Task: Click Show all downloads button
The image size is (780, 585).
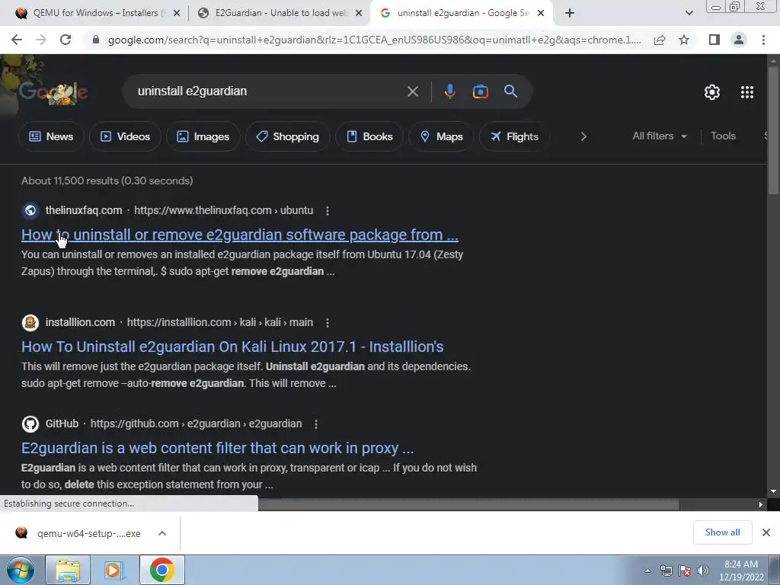Action: pyautogui.click(x=722, y=532)
